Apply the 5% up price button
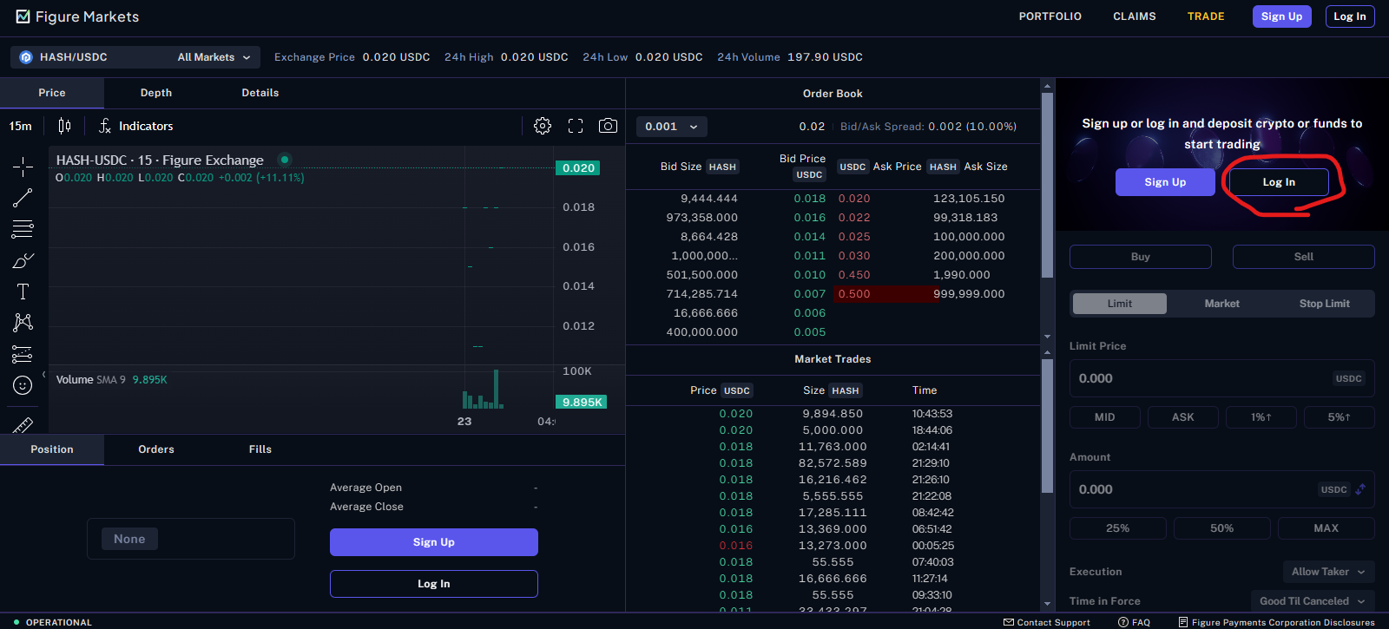 tap(1340, 417)
